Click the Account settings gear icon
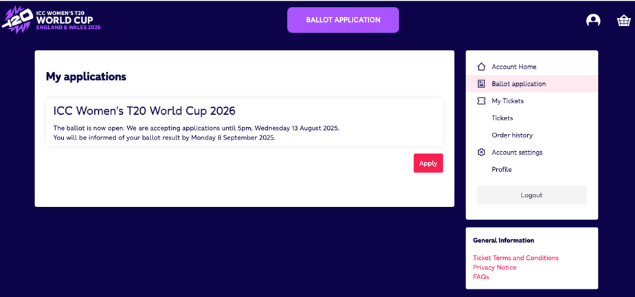635x297 pixels. coord(481,153)
